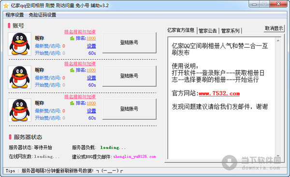Switch to the 管家系列 tab
Viewport: 290px width, 177px height.
[230, 31]
